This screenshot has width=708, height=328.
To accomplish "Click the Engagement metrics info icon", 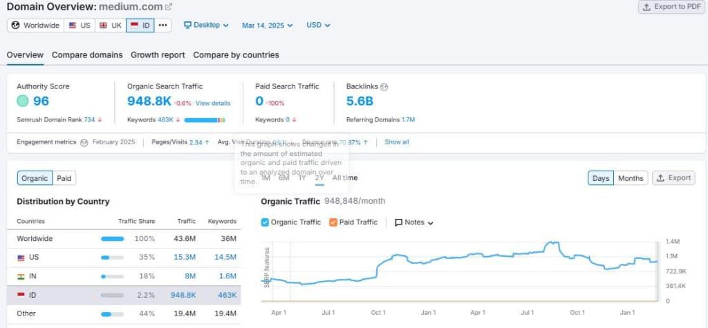I will (84, 142).
